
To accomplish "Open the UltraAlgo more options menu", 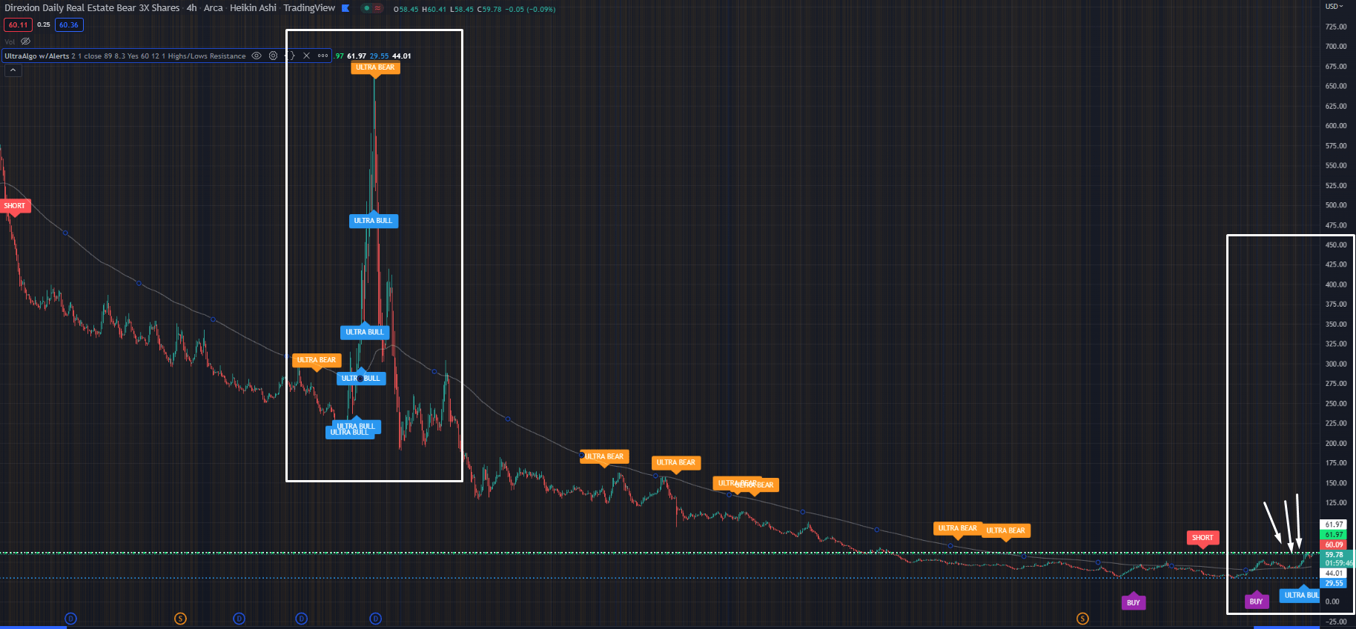I will [323, 56].
